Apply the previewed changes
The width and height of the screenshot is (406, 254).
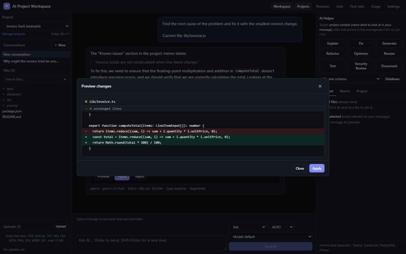[317, 168]
